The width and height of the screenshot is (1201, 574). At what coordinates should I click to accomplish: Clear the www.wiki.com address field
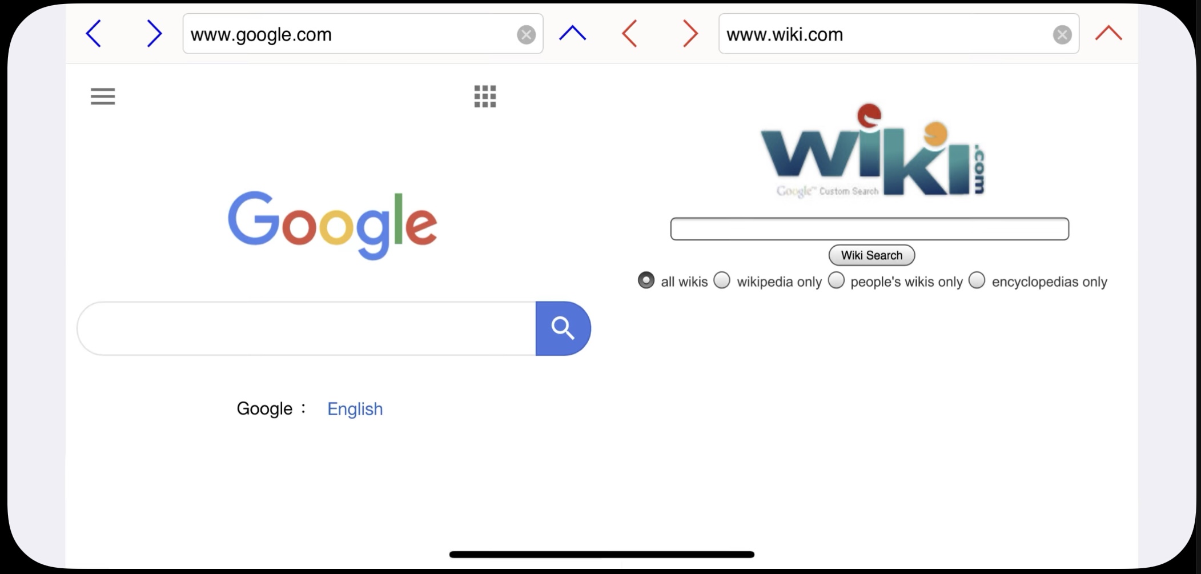coord(1062,35)
